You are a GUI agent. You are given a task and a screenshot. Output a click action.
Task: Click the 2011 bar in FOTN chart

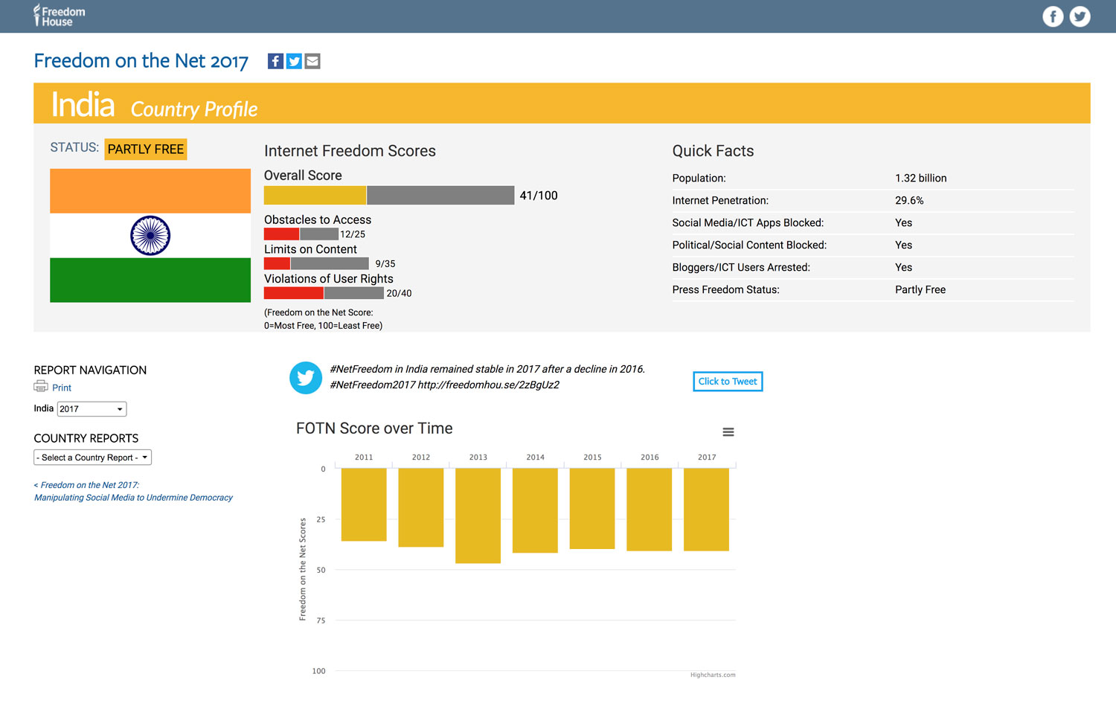point(364,504)
